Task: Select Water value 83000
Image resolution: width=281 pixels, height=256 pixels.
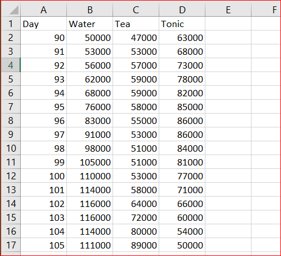Action: point(90,121)
